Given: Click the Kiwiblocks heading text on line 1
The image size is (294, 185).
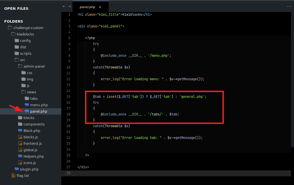Looking at the screenshot, I should point(132,15).
